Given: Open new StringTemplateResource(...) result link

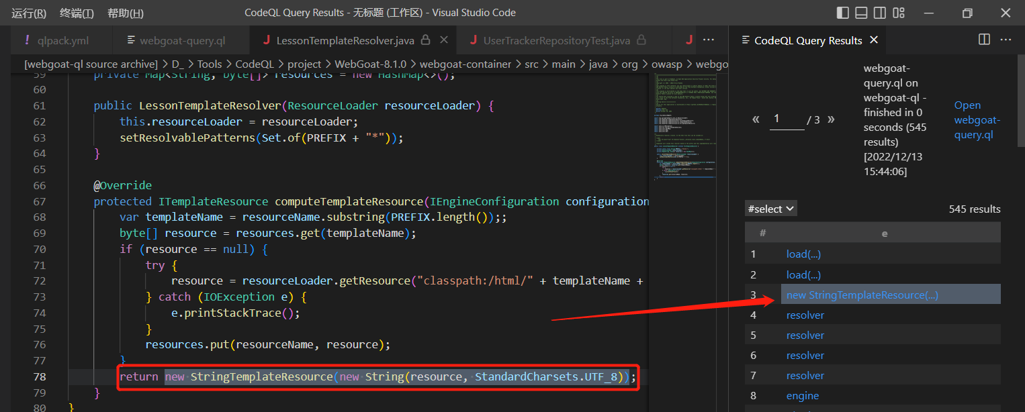Looking at the screenshot, I should click(x=862, y=295).
